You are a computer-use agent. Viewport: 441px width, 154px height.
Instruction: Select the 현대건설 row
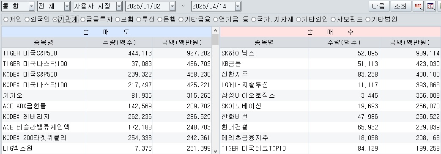pyautogui.click(x=331, y=127)
